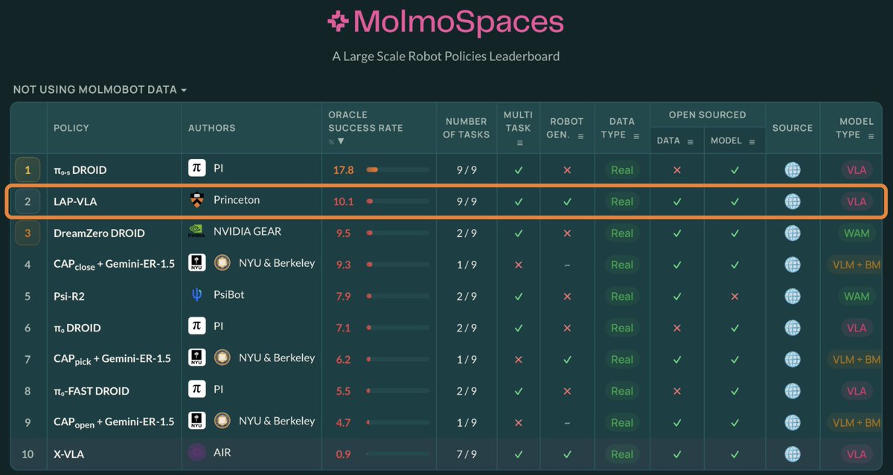Click the PI logo in π0-FAST DROID row
This screenshot has height=475, width=893.
197,390
